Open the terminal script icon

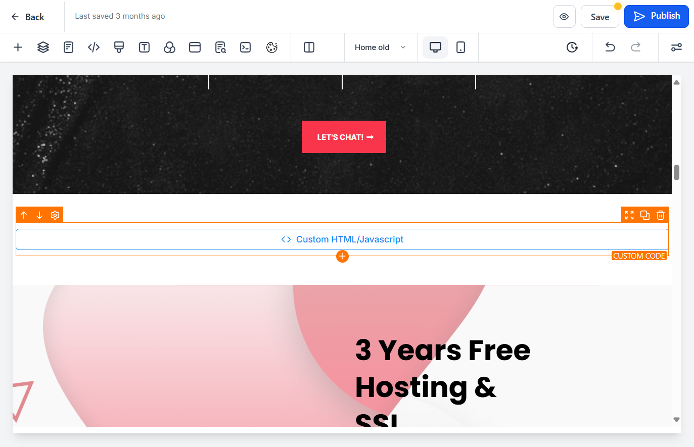[245, 47]
